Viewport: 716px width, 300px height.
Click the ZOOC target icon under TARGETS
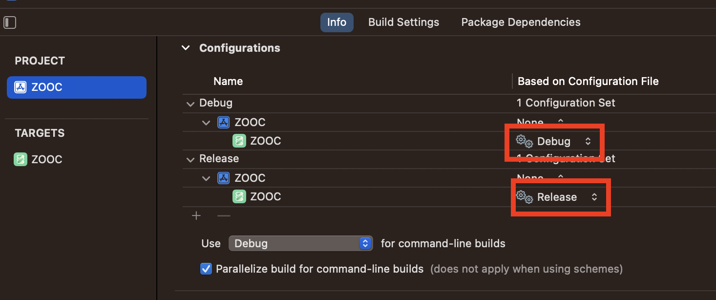21,159
